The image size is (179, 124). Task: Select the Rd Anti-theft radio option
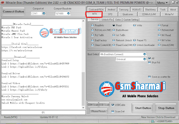pyautogui.click(x=159, y=30)
